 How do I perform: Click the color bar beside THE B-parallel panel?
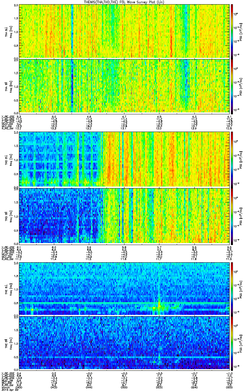(x=232, y=344)
